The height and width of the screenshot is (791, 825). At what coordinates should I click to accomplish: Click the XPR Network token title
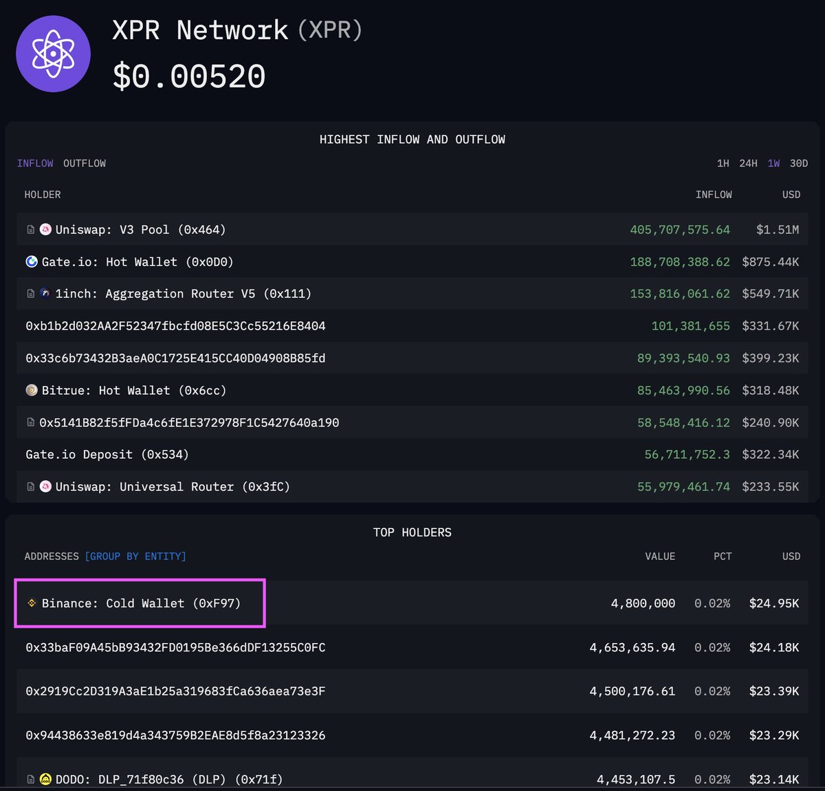(200, 30)
